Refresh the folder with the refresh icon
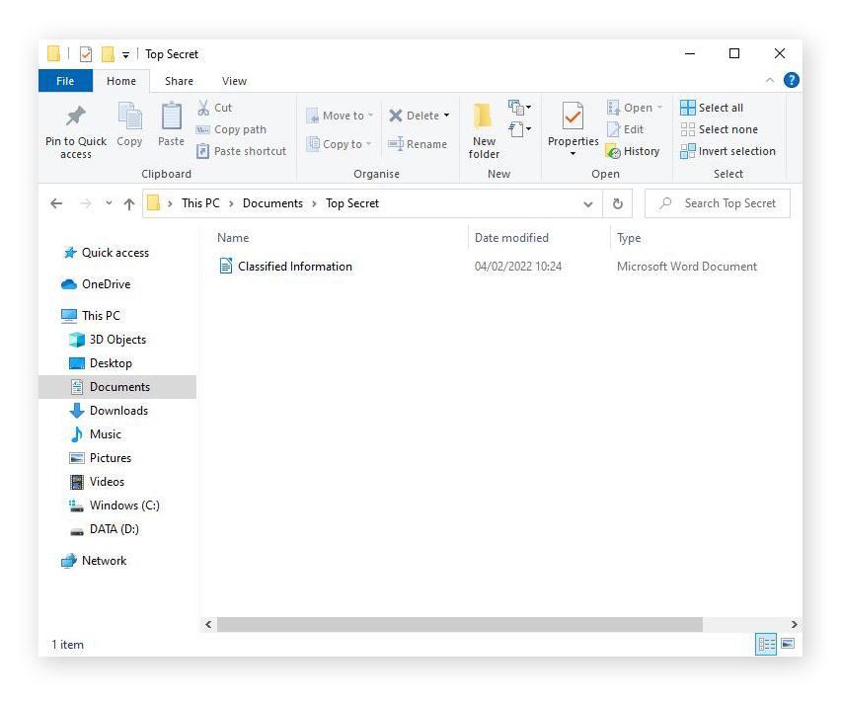This screenshot has width=841, height=701. click(617, 203)
